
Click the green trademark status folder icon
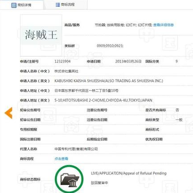69,179
